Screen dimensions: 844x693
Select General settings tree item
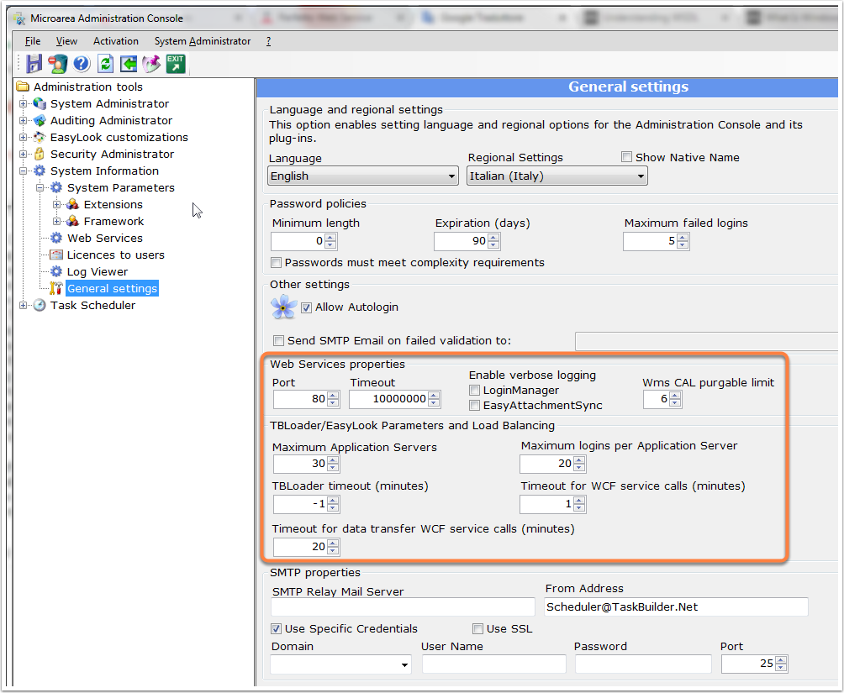(x=112, y=288)
